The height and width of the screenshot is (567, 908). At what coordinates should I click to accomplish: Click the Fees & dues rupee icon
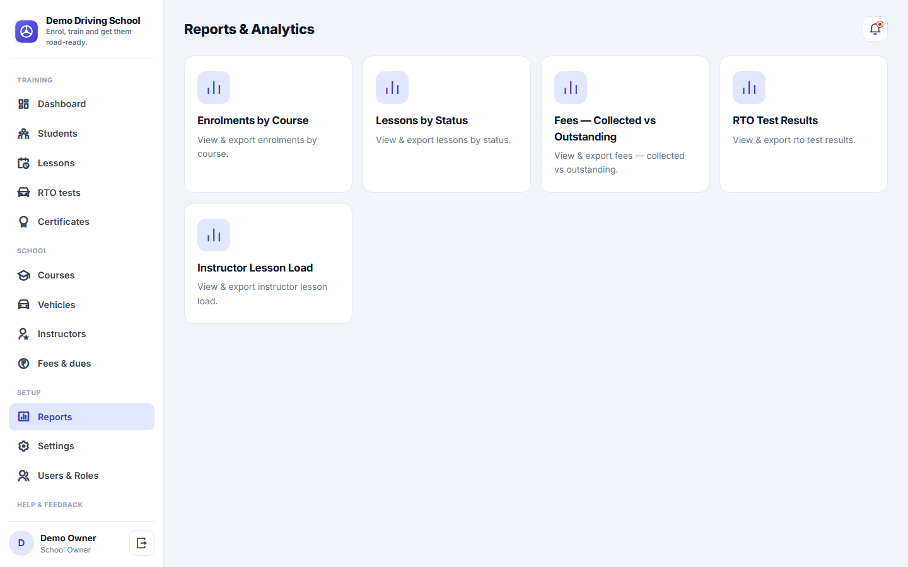(23, 364)
